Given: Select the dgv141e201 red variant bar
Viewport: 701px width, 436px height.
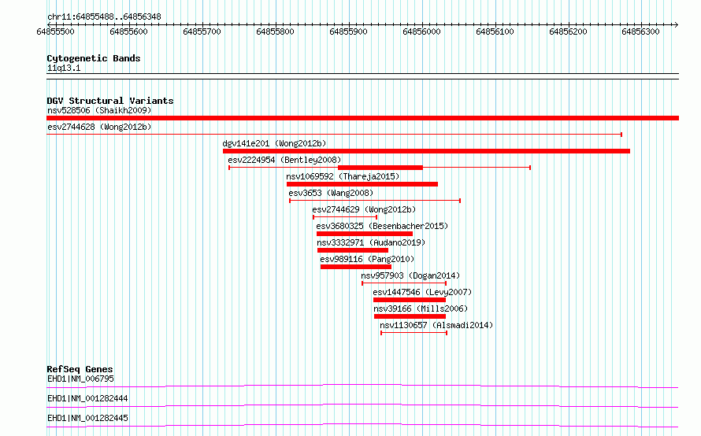Looking at the screenshot, I should [x=426, y=151].
